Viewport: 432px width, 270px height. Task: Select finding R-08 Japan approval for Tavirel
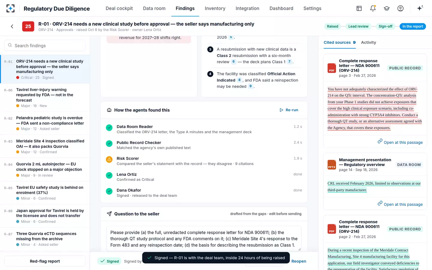(45, 216)
